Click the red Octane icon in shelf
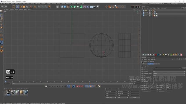This screenshot has width=186, height=104. click(x=156, y=55)
